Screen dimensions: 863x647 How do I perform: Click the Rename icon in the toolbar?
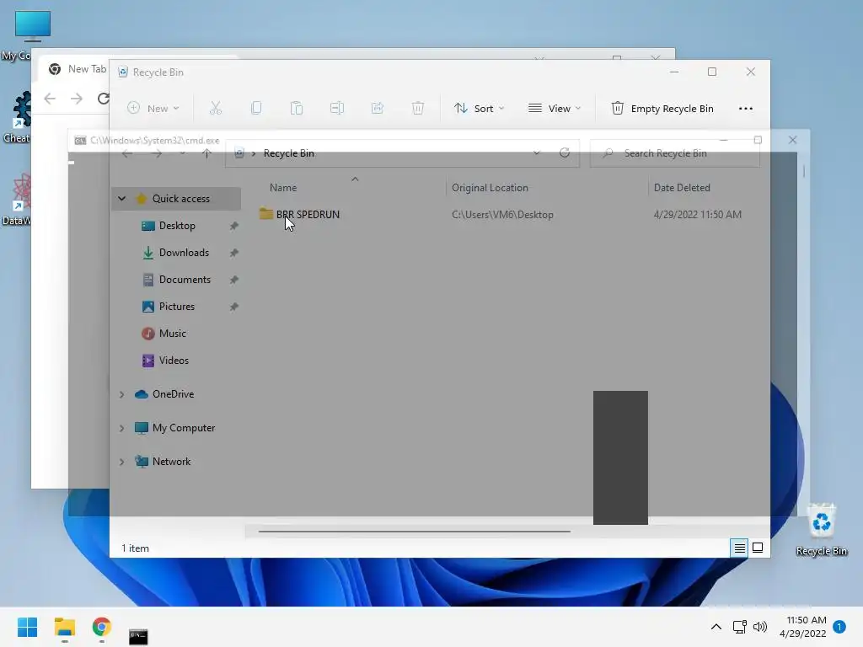[337, 109]
